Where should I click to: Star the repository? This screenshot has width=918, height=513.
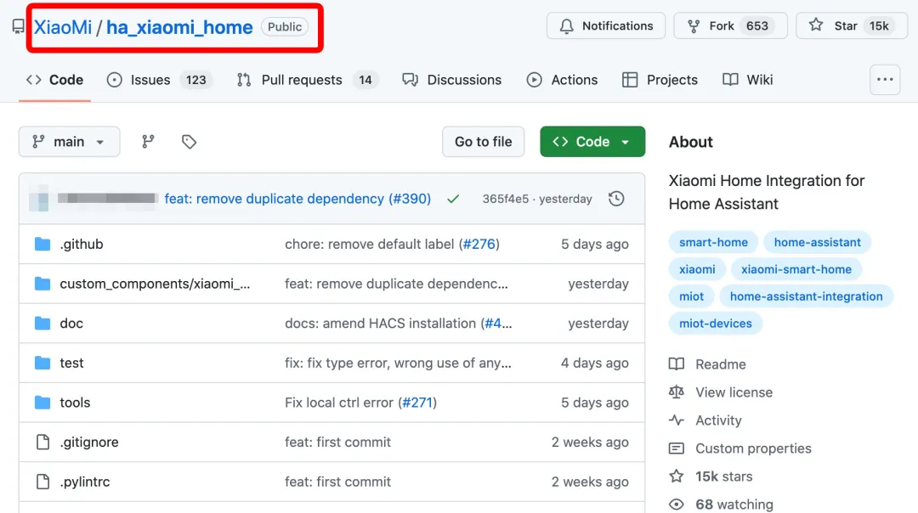click(x=852, y=25)
